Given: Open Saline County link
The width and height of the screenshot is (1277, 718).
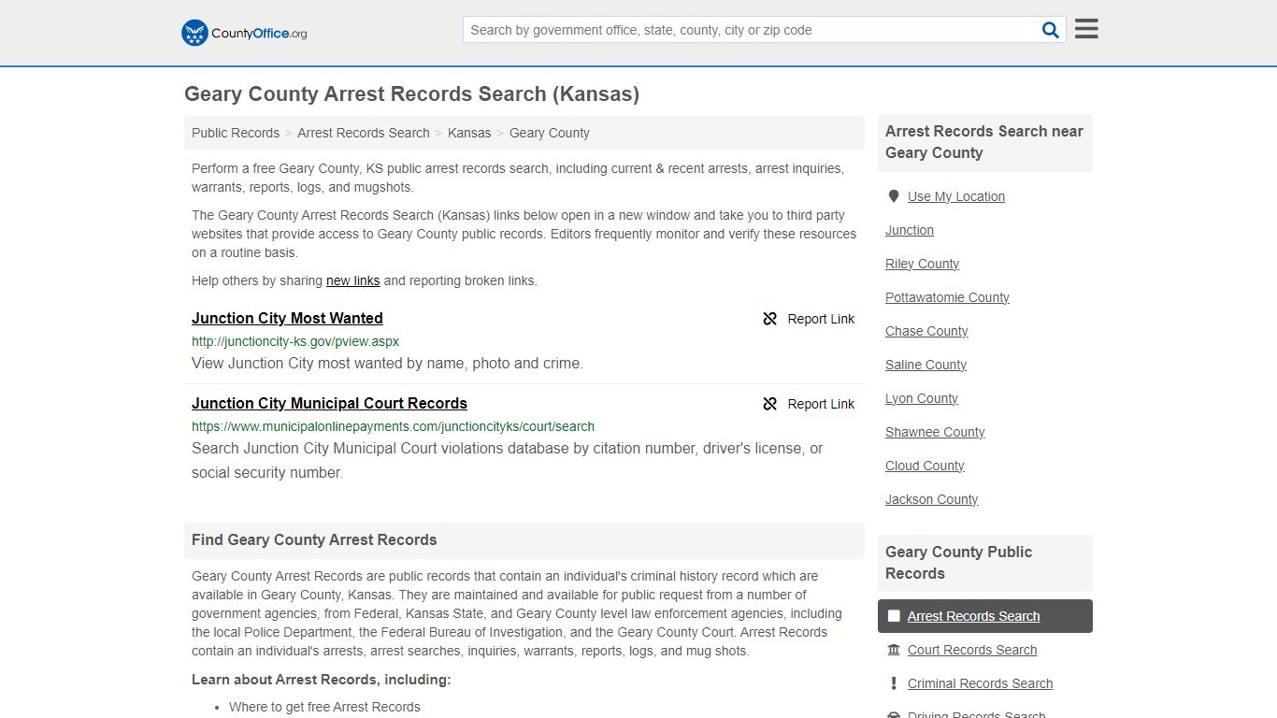Looking at the screenshot, I should click(x=925, y=365).
